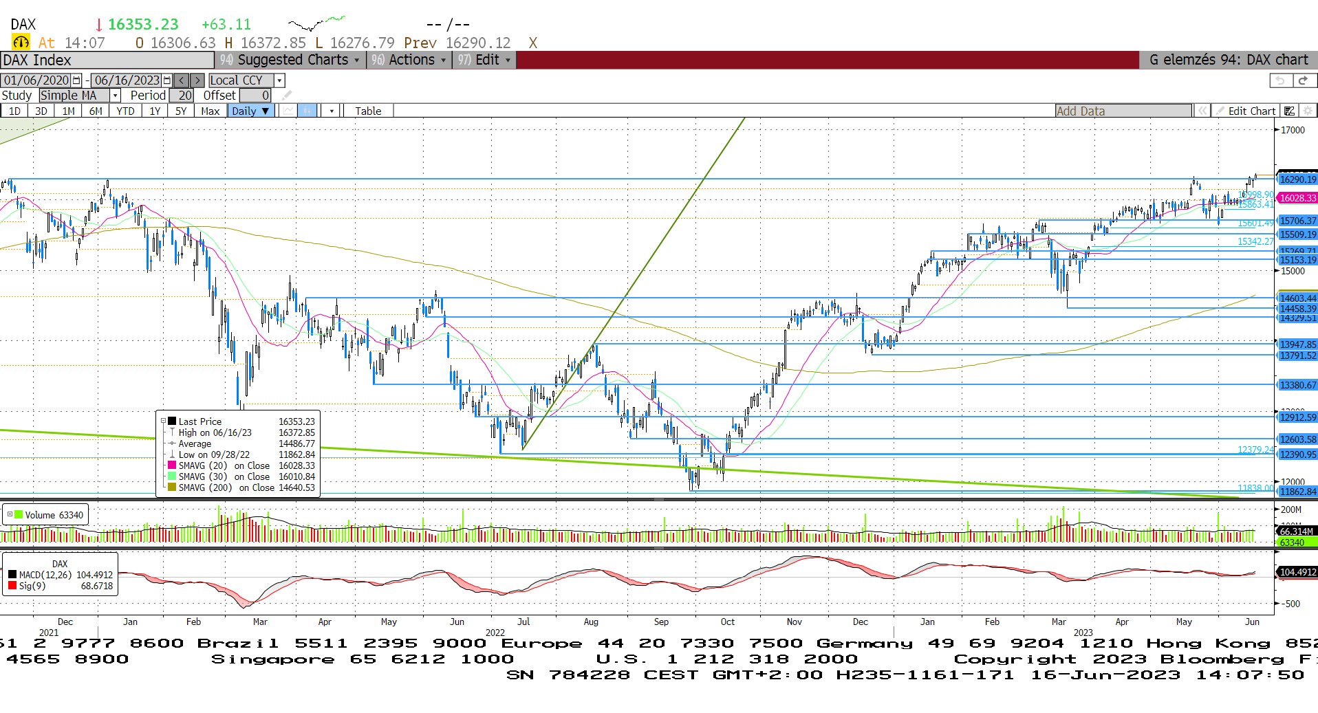Select the 1M range tab

(68, 111)
